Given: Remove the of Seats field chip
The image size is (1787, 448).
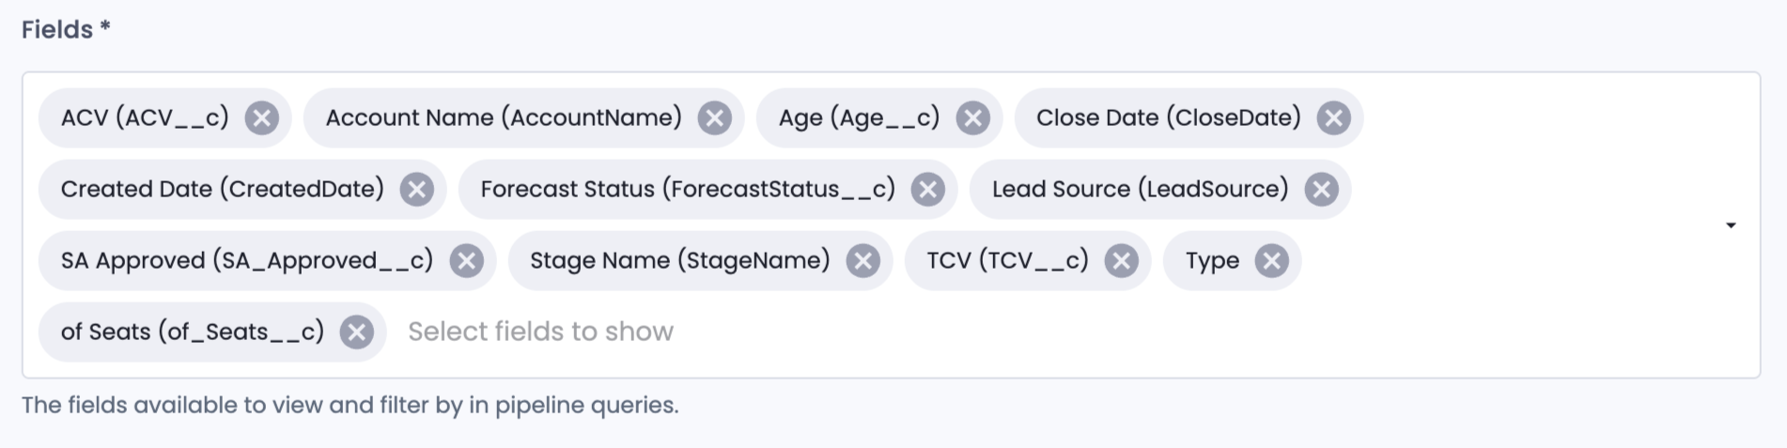Looking at the screenshot, I should (357, 332).
